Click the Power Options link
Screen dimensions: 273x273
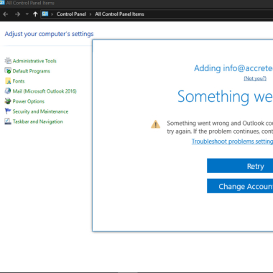point(29,101)
